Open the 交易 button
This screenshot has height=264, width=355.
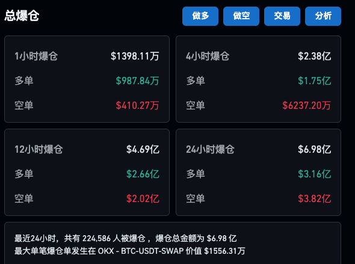pyautogui.click(x=282, y=16)
